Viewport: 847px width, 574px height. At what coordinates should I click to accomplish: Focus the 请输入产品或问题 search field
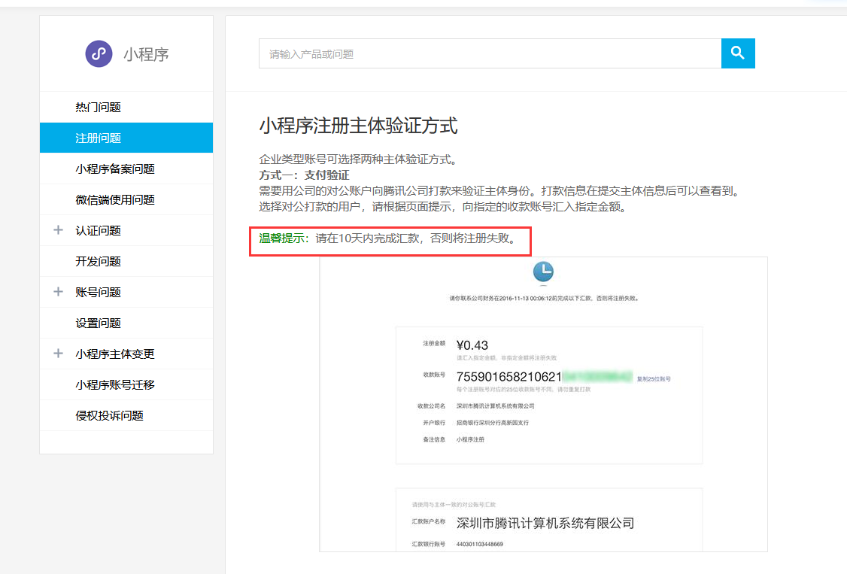(x=490, y=53)
